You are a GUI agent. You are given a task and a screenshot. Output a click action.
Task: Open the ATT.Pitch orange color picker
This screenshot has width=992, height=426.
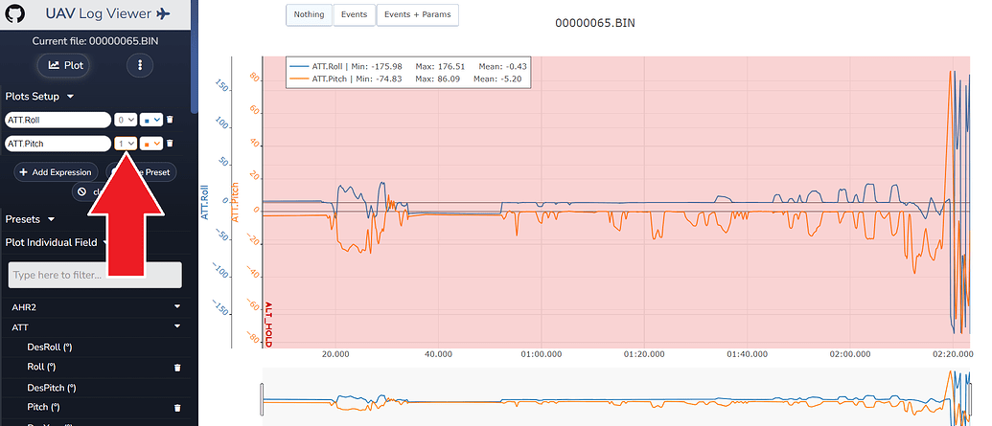150,144
